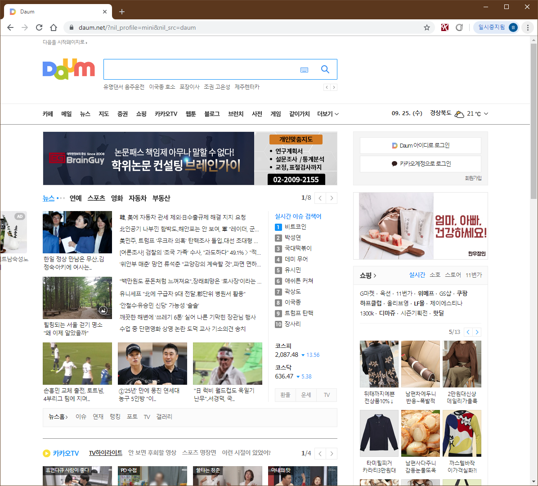This screenshot has width=538, height=486.
Task: Open the 쇼핑 section chevron link
Action: (368, 275)
